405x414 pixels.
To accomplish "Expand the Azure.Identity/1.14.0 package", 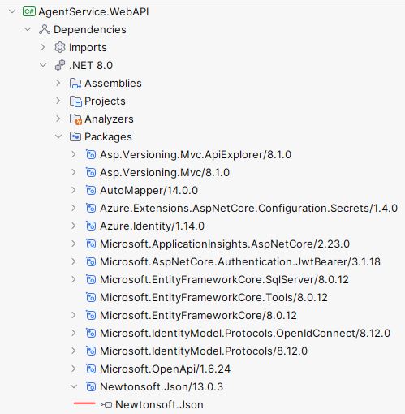I will pos(73,226).
